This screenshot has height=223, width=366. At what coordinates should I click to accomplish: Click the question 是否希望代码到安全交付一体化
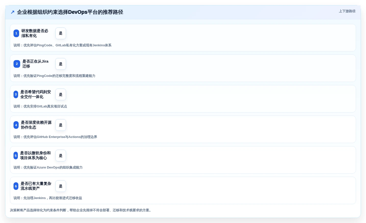tap(36, 94)
